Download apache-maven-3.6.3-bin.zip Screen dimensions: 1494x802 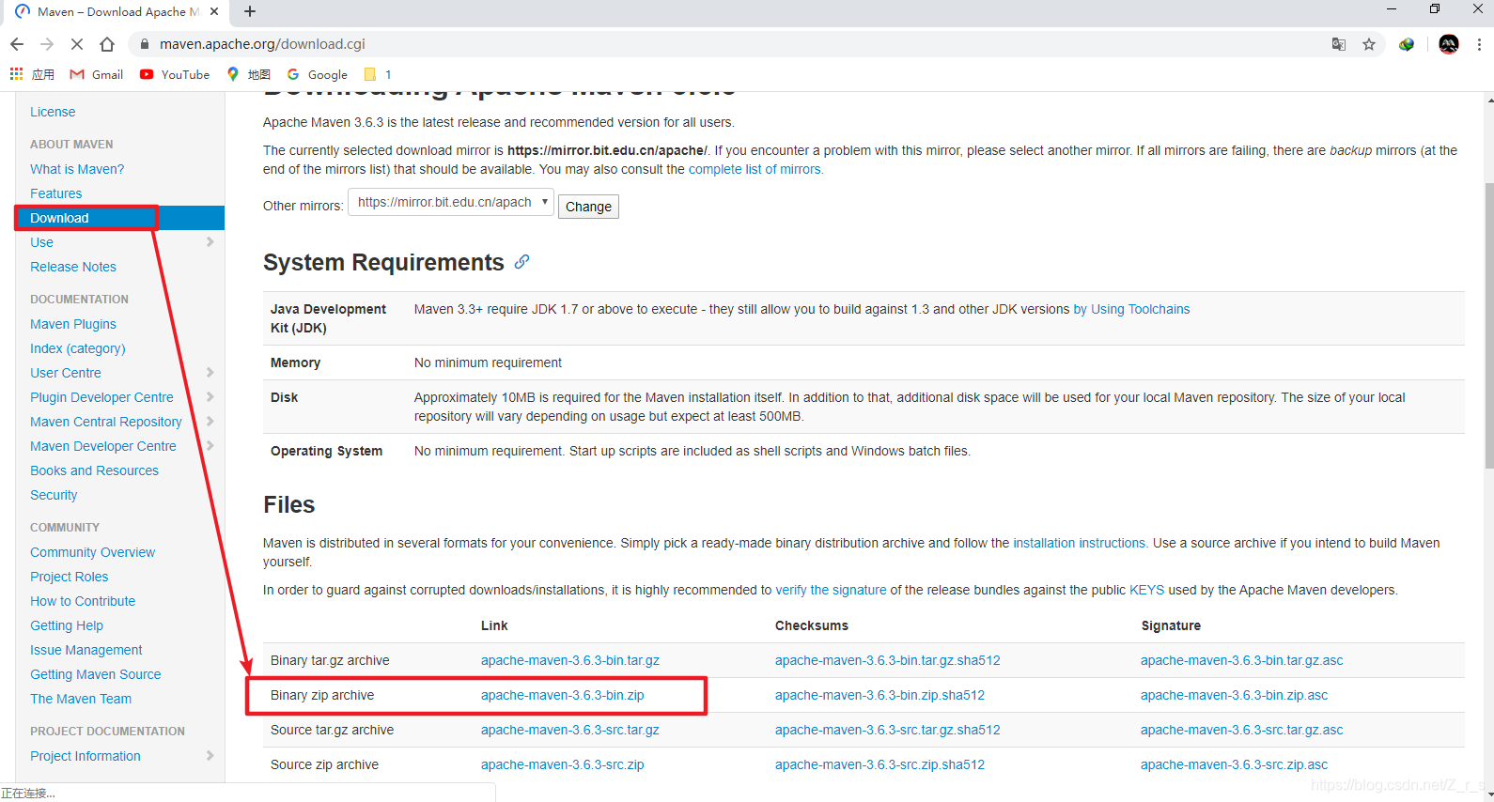click(563, 695)
